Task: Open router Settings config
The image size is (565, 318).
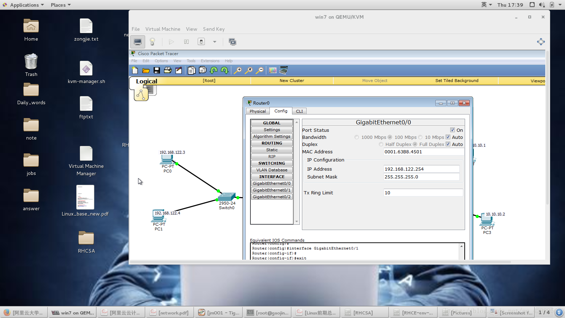Action: (x=272, y=130)
